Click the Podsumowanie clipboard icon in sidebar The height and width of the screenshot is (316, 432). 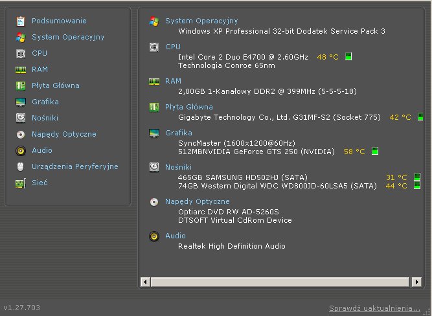[x=21, y=21]
